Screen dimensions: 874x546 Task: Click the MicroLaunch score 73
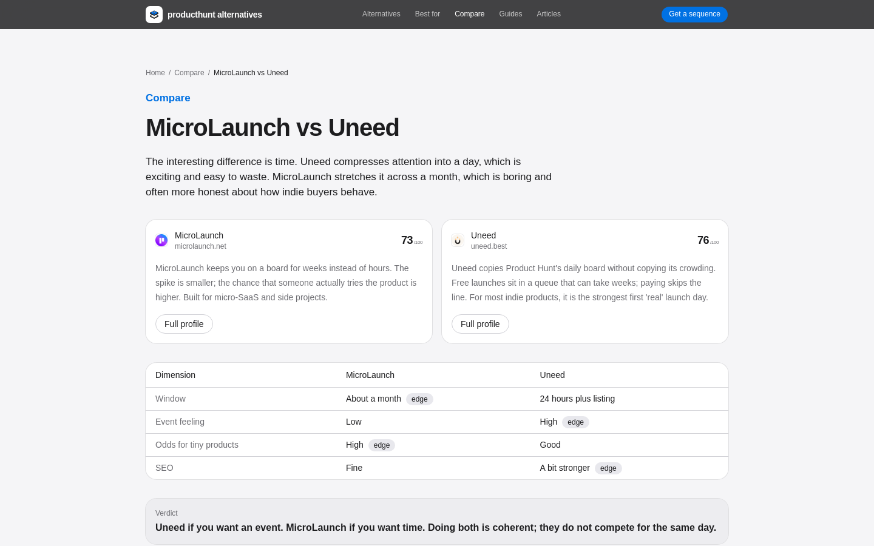407,240
